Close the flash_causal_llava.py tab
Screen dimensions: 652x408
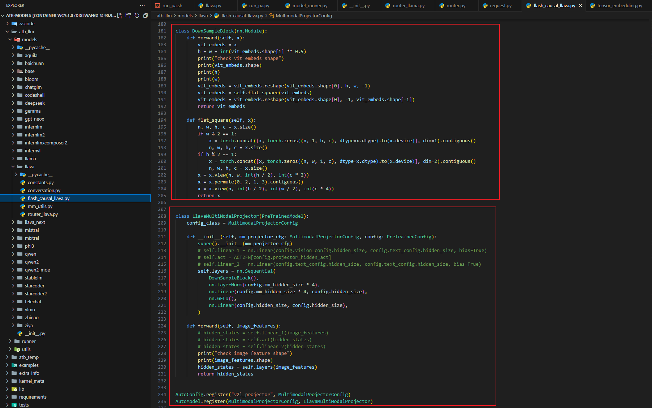tap(580, 5)
